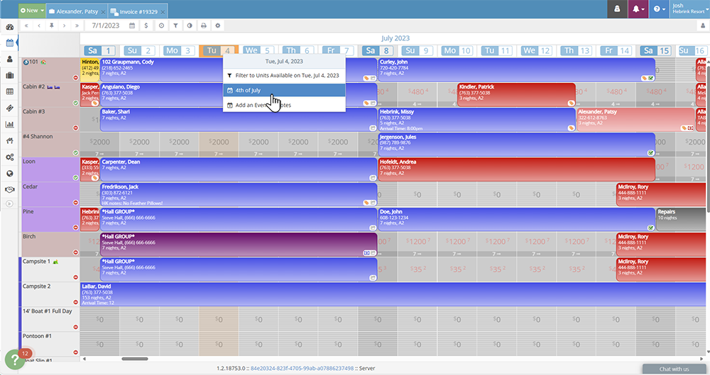Click the pin icon in the toolbar
Viewport: 710px width, 375px height.
coord(52,26)
